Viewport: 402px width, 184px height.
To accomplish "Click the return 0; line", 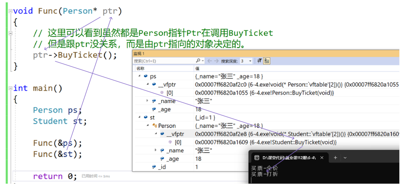I will click(55, 176).
